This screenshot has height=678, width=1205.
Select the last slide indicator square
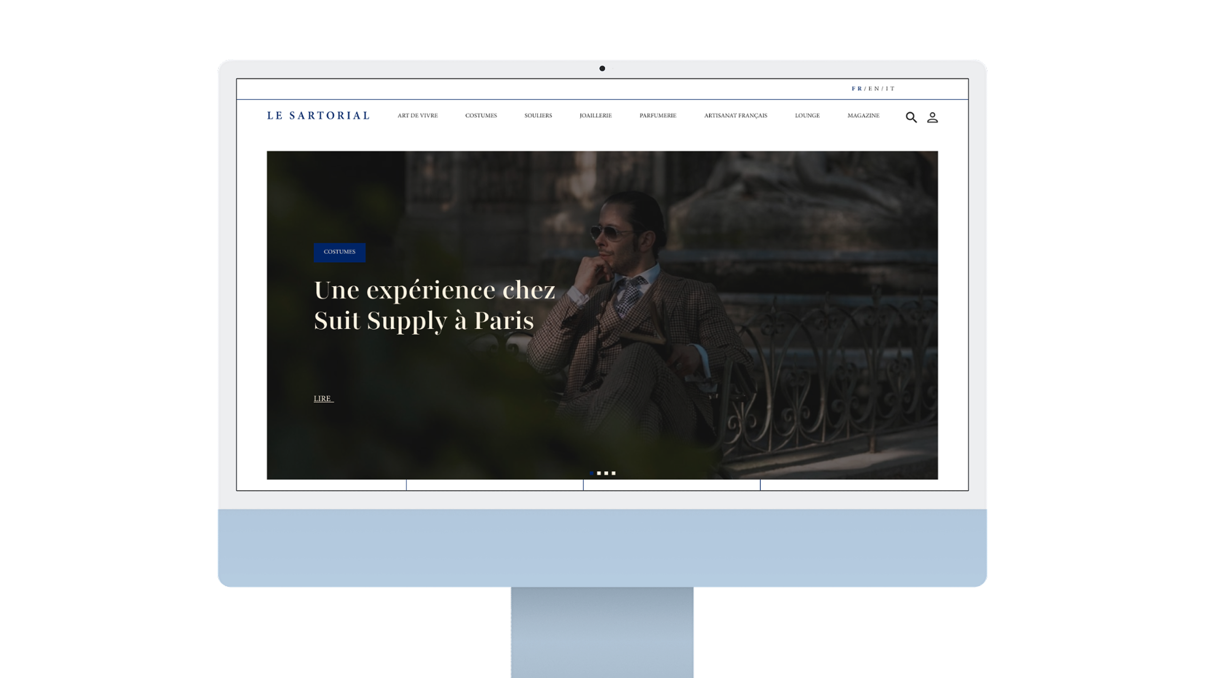[614, 473]
